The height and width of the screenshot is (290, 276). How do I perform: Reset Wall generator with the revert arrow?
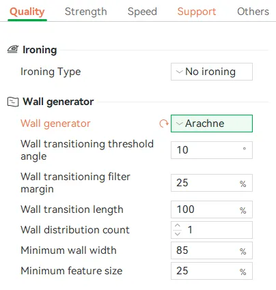pyautogui.click(x=163, y=124)
